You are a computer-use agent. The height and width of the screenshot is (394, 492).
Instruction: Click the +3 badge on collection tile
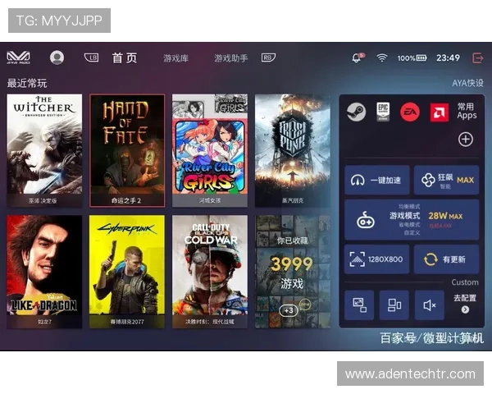tap(288, 310)
